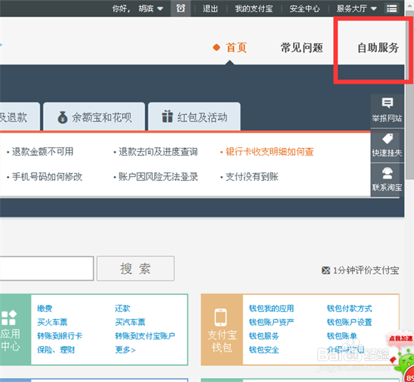
Task: Open the 转账到银行卡 link
Action: [x=60, y=335]
